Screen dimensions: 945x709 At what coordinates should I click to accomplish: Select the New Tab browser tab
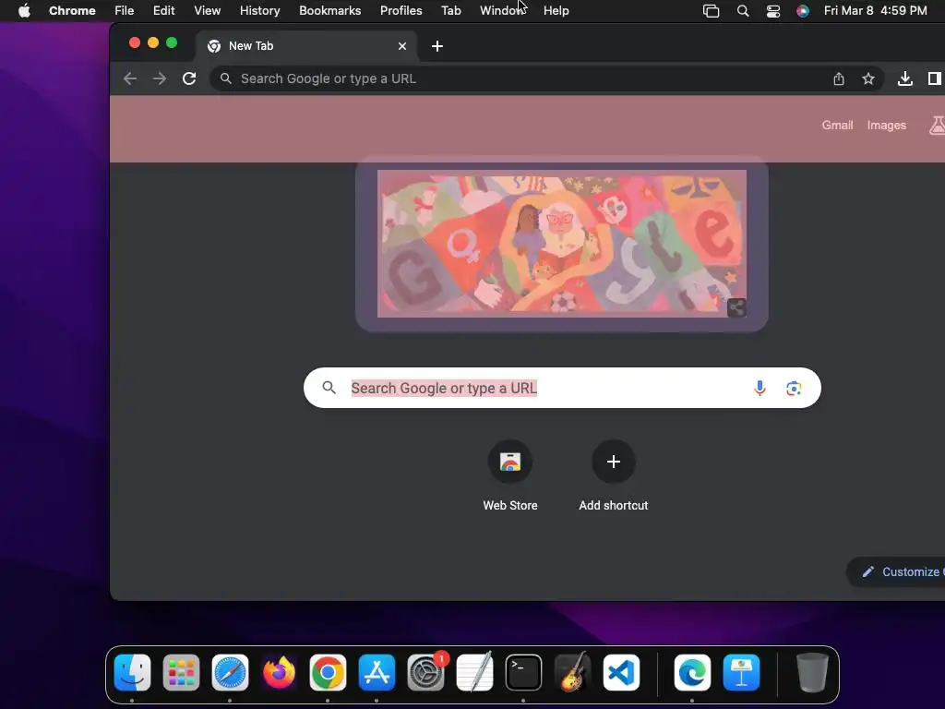tap(306, 46)
